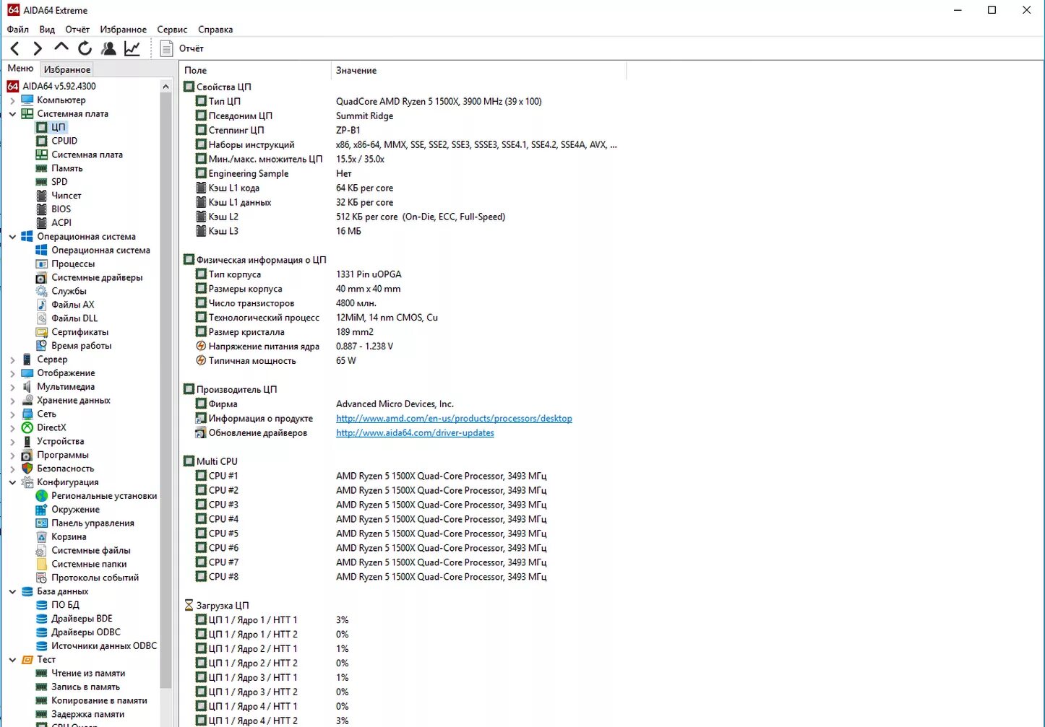1045x727 pixels.
Task: Refresh the page with the circular arrow icon
Action: [85, 48]
